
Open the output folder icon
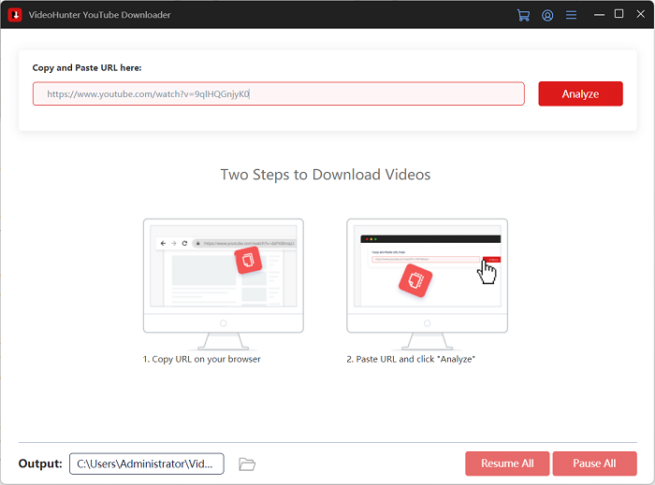247,464
